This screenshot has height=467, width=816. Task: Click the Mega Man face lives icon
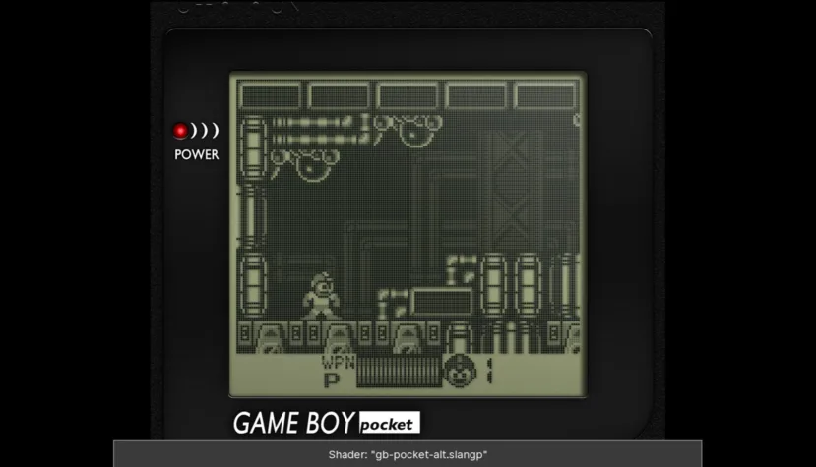pyautogui.click(x=460, y=371)
